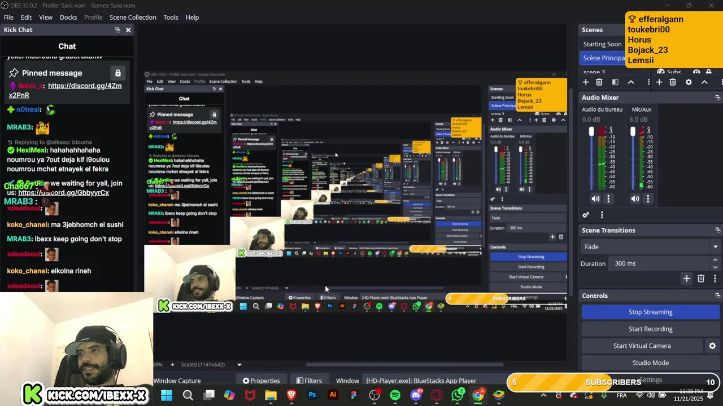Viewport: 723px width, 406px height.
Task: Add a scene transition with plus icon
Action: point(686,278)
